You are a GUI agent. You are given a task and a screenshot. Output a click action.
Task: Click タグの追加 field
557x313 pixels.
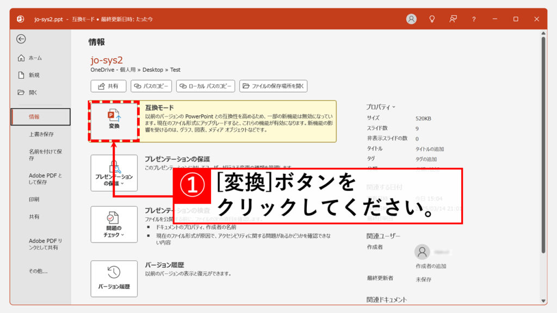click(x=426, y=159)
